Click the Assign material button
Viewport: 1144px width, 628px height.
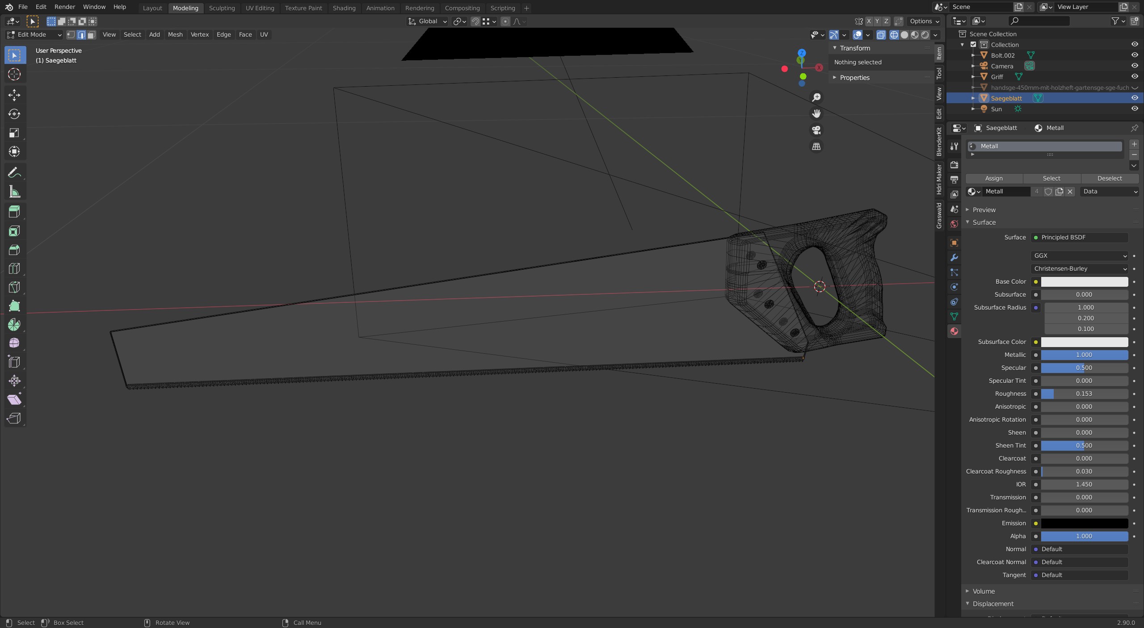(994, 179)
